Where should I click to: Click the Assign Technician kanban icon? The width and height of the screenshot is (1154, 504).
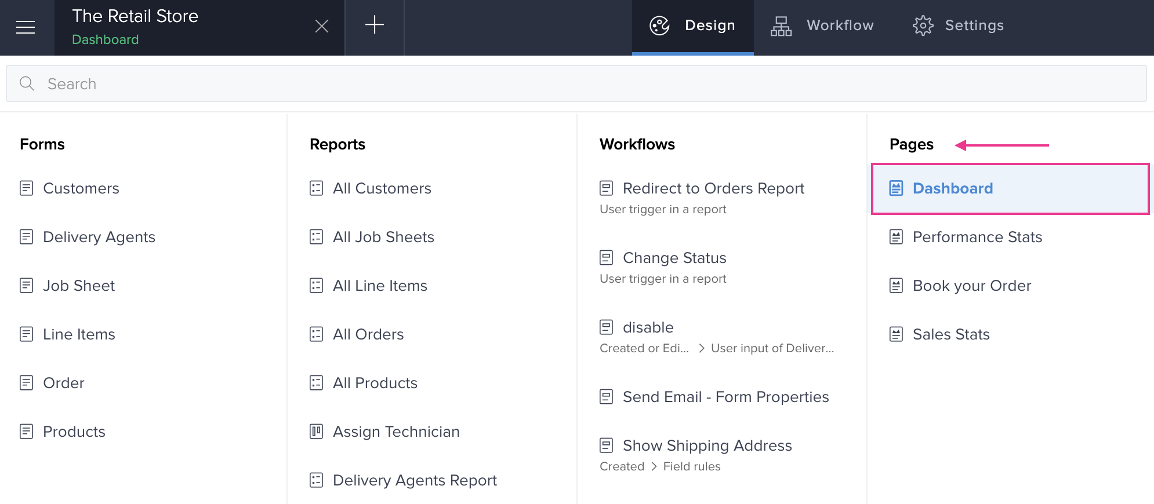point(316,432)
